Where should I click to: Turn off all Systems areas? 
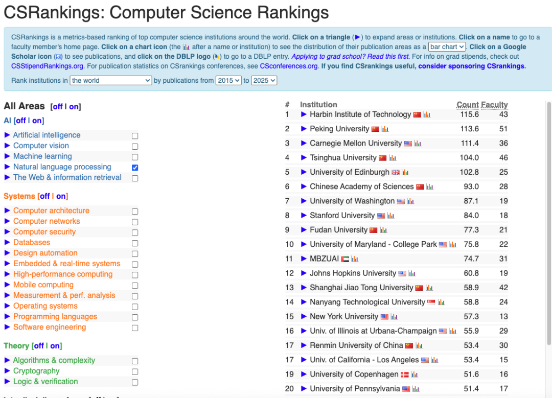click(45, 196)
